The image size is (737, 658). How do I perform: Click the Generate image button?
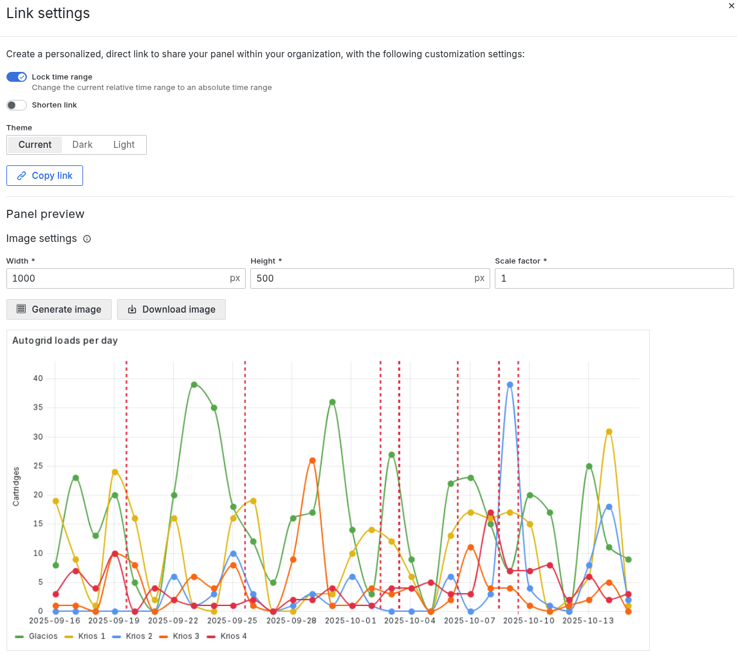(59, 310)
